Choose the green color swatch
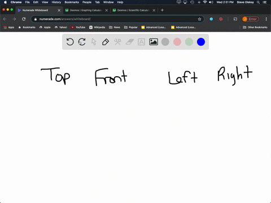This screenshot has width=271, height=203. point(189,42)
